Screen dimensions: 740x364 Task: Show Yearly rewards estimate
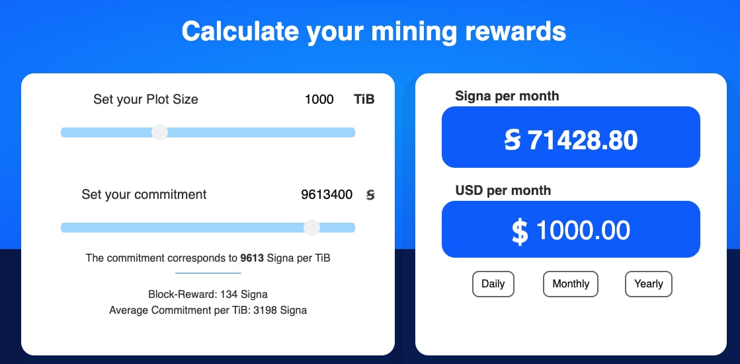(x=648, y=284)
